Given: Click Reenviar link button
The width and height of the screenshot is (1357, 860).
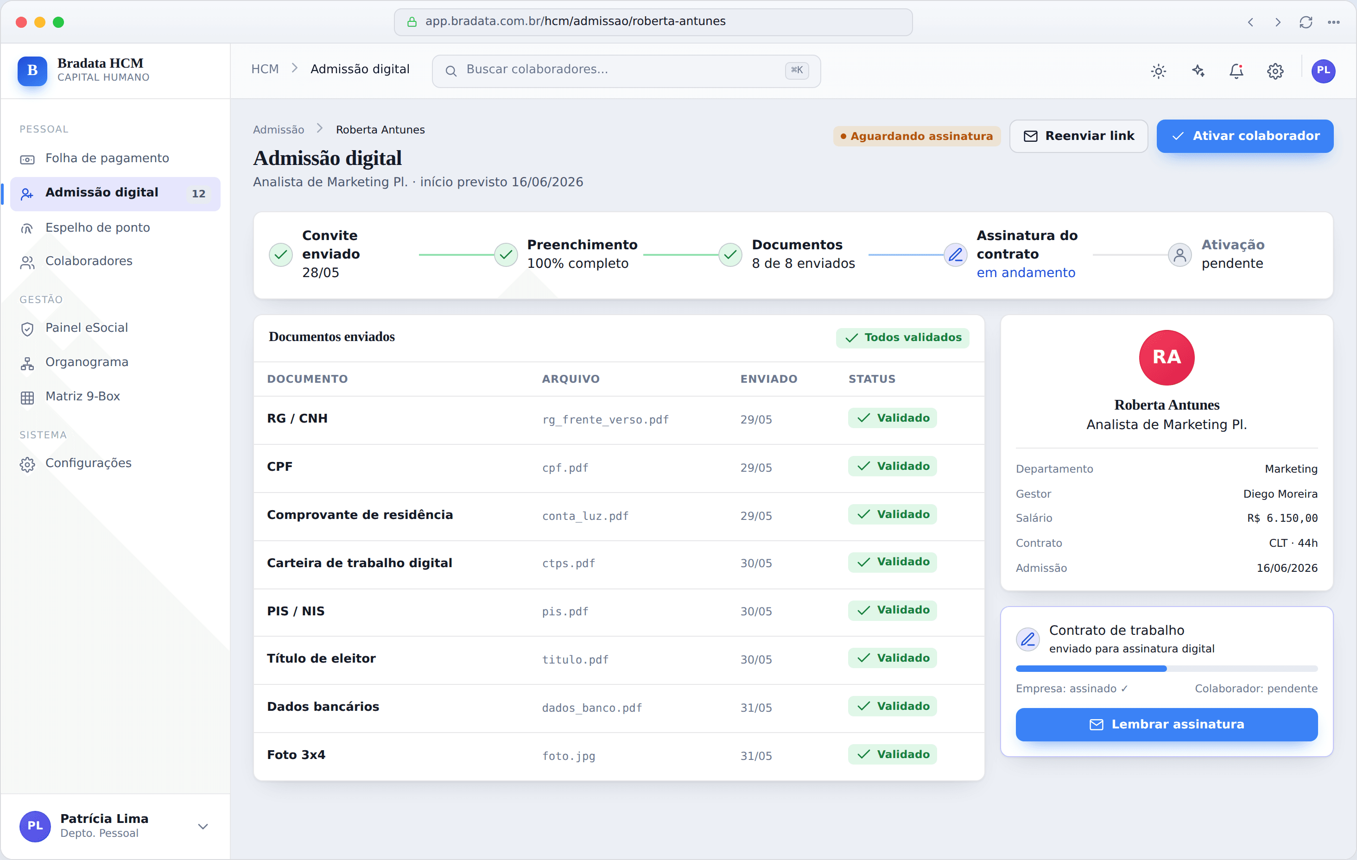Looking at the screenshot, I should coord(1078,136).
